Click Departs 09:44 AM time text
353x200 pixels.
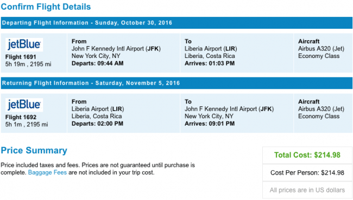coord(97,63)
